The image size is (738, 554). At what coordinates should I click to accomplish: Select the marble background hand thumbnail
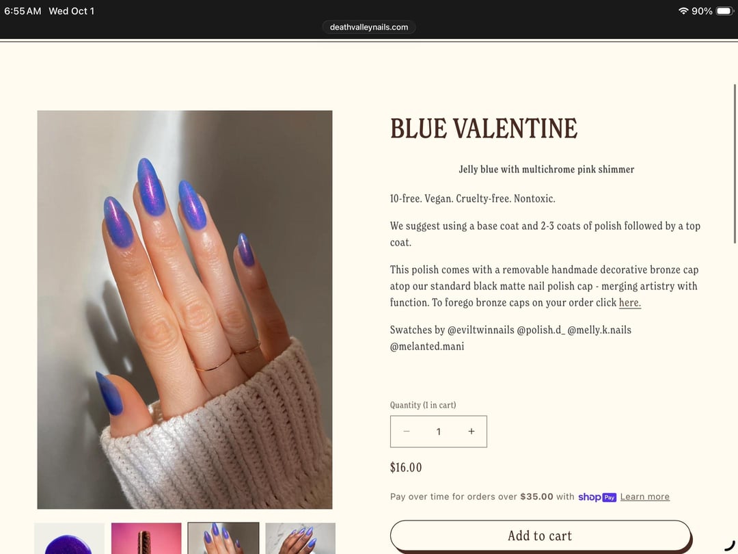point(300,538)
